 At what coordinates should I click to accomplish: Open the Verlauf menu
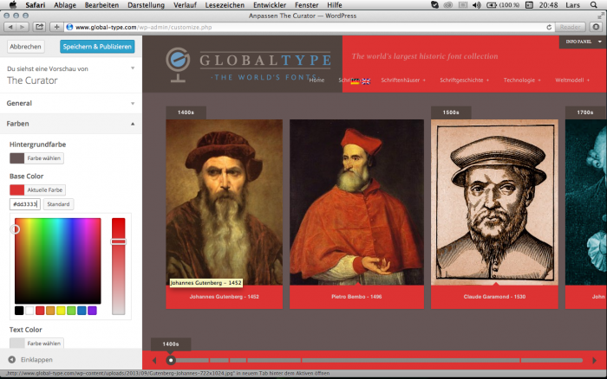pos(185,5)
